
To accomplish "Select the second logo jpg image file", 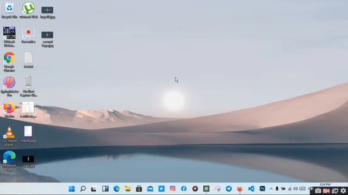I will click(x=47, y=39).
